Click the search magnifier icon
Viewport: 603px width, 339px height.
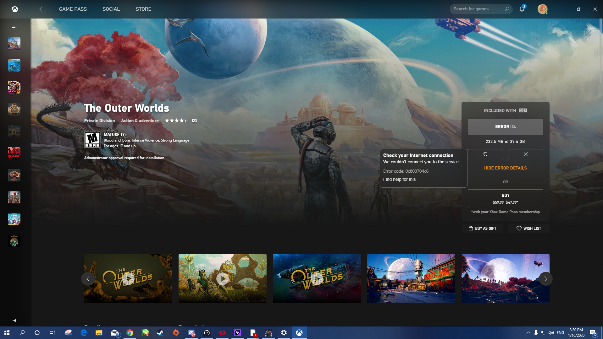click(x=506, y=9)
